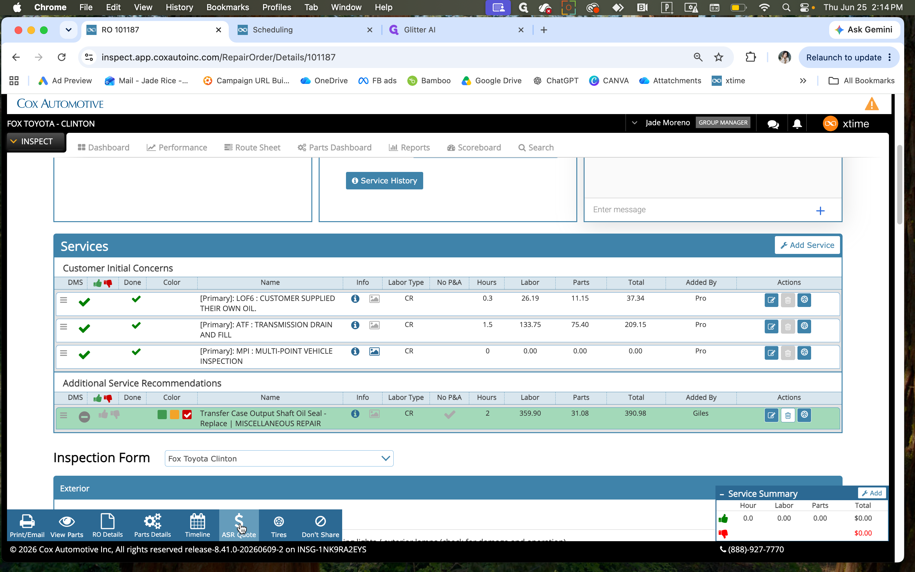Collapse the Service Summary panel

(722, 494)
